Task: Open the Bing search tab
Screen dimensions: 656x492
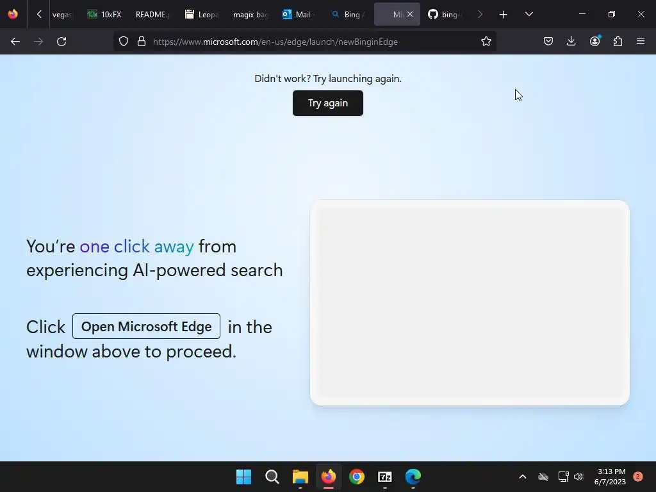Action: pos(348,14)
